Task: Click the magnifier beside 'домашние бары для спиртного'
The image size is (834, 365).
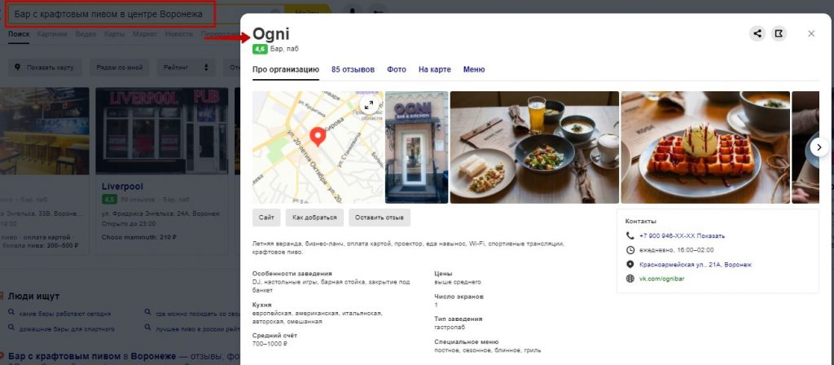Action: click(11, 328)
